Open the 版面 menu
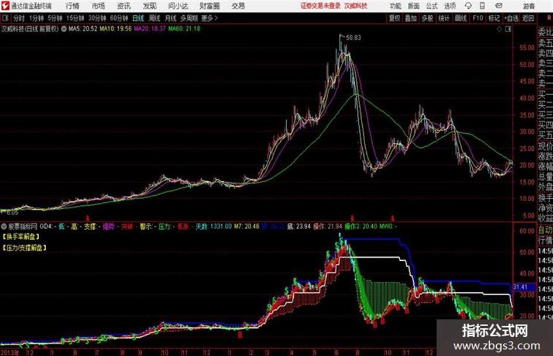Image resolution: width=553 pixels, height=356 pixels. 414,6
